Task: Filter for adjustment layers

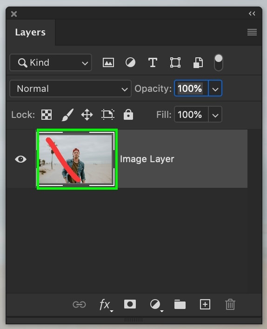Action: (x=130, y=62)
